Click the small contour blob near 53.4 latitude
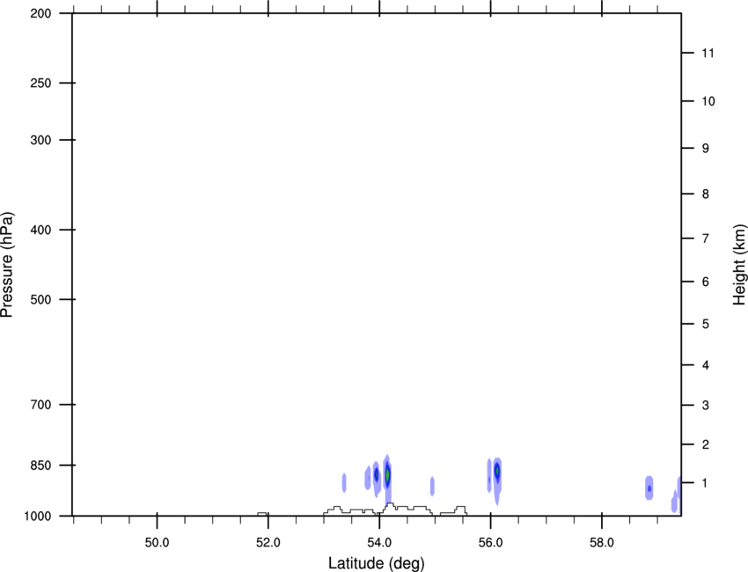 344,482
